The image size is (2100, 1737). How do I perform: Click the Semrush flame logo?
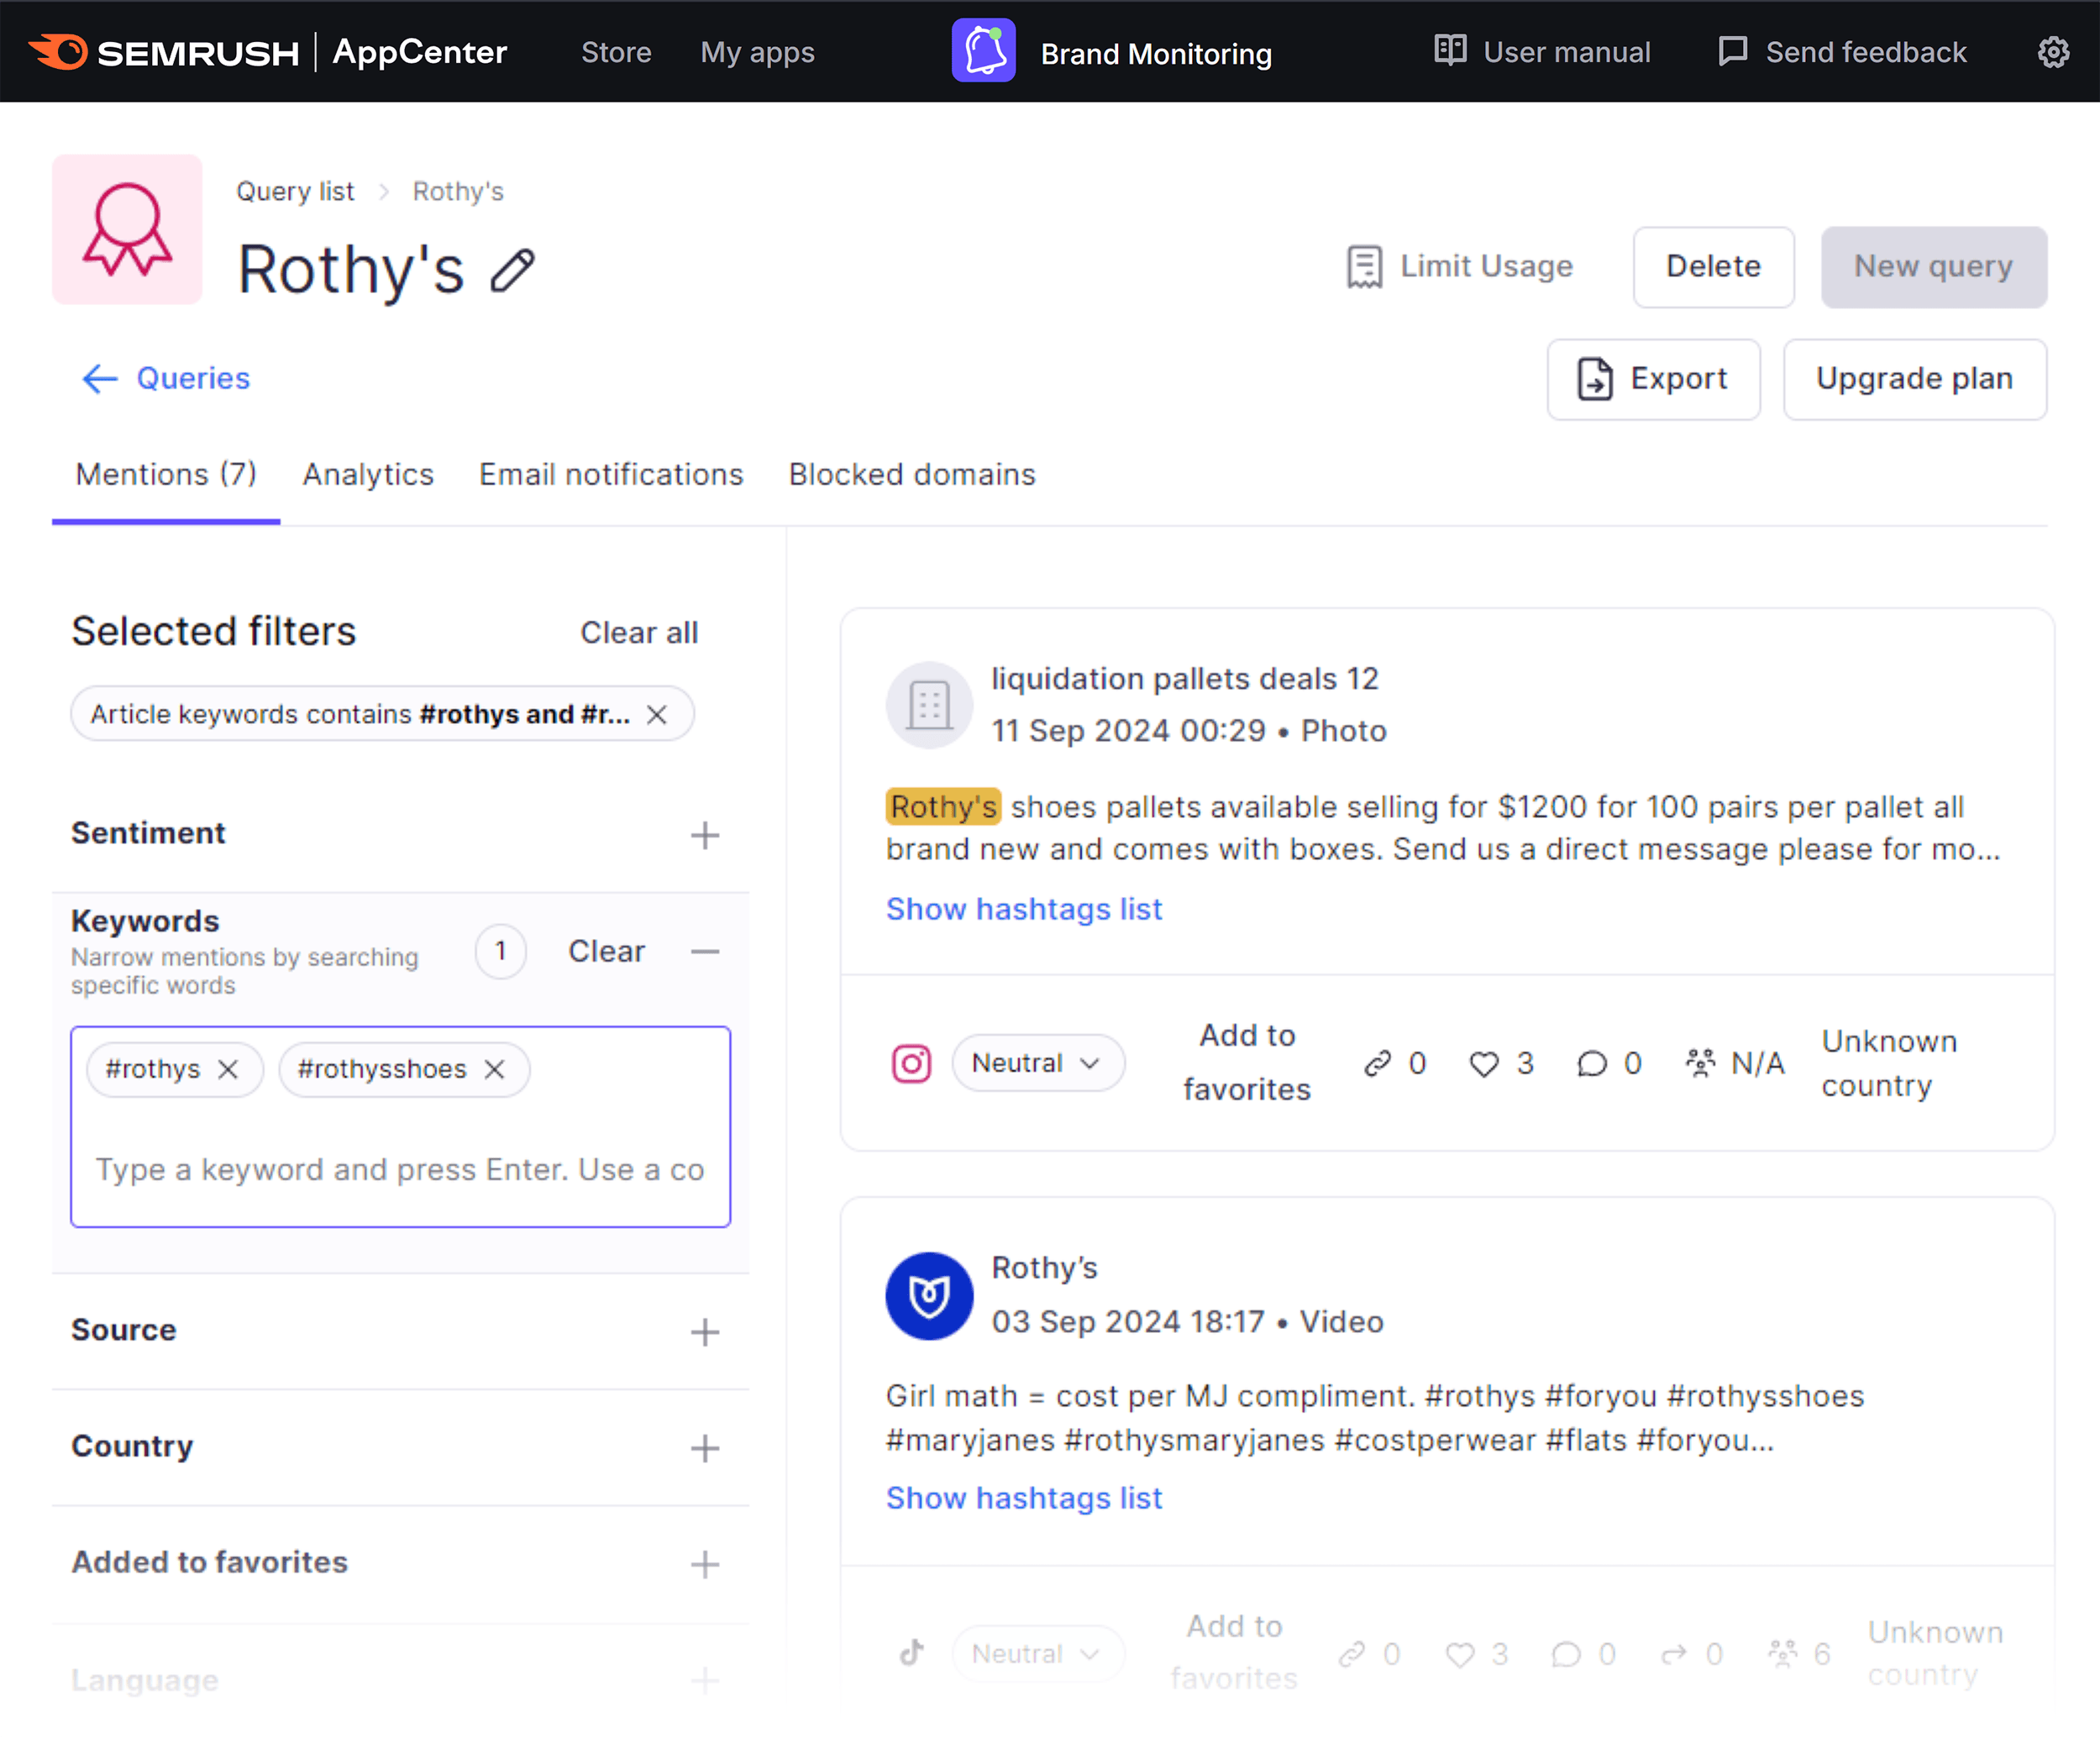59,51
